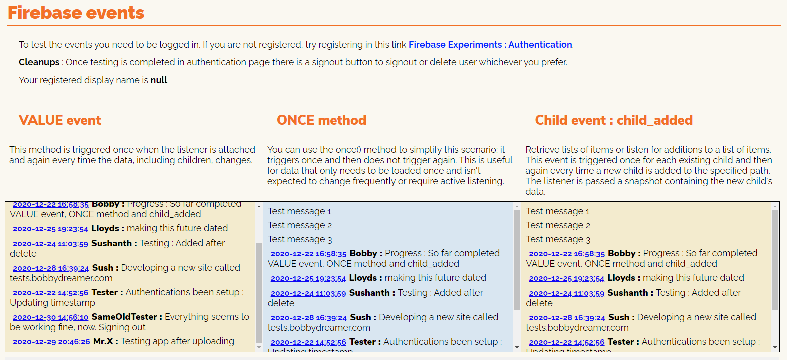Click 'Test message 3' in child_added panel
The image size is (787, 360).
pos(558,239)
